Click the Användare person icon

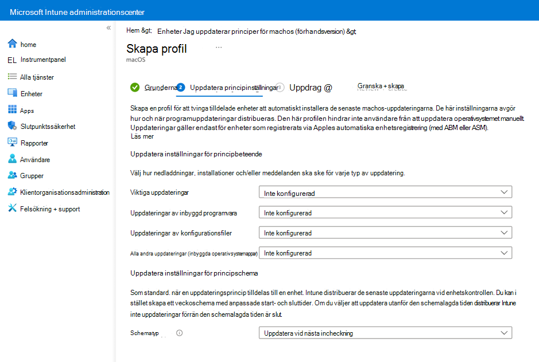(x=12, y=159)
